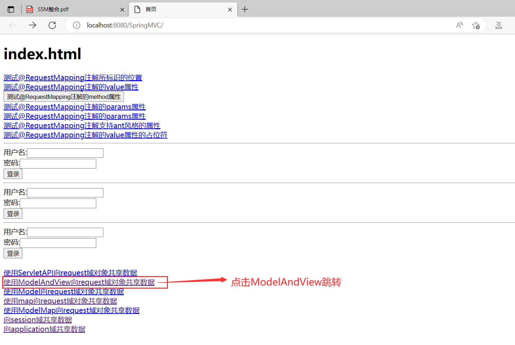Open the @RequestMapping注解的value属性 link
This screenshot has width=515, height=345.
(x=71, y=87)
